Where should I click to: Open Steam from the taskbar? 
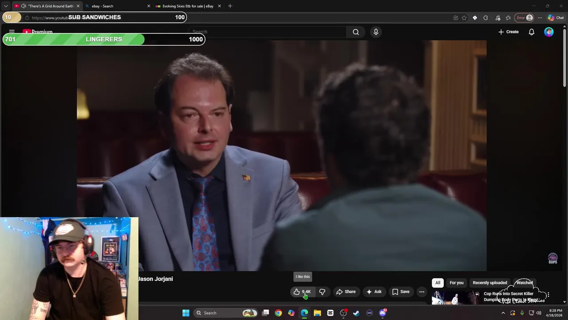pyautogui.click(x=356, y=313)
